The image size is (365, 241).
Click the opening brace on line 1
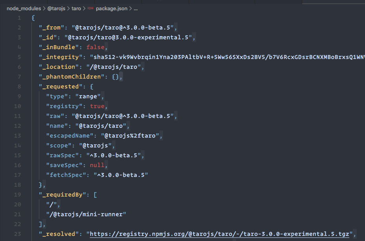[33, 18]
